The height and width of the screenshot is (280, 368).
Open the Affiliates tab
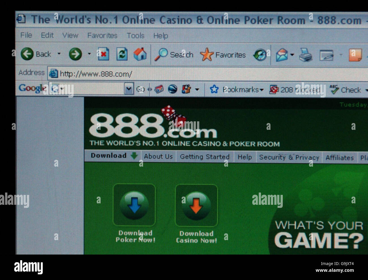(x=340, y=158)
